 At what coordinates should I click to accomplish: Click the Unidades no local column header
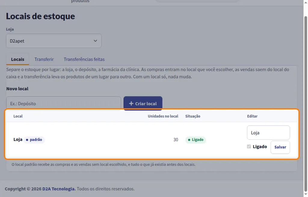tap(163, 116)
